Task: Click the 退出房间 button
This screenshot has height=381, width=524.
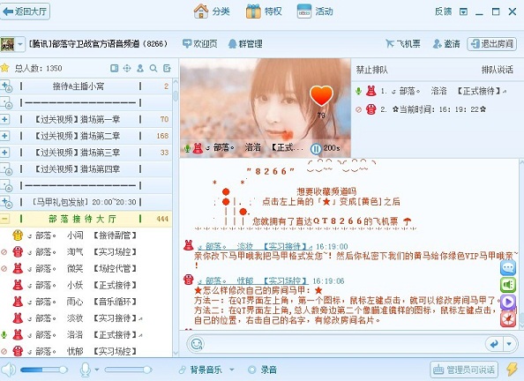Action: 492,44
